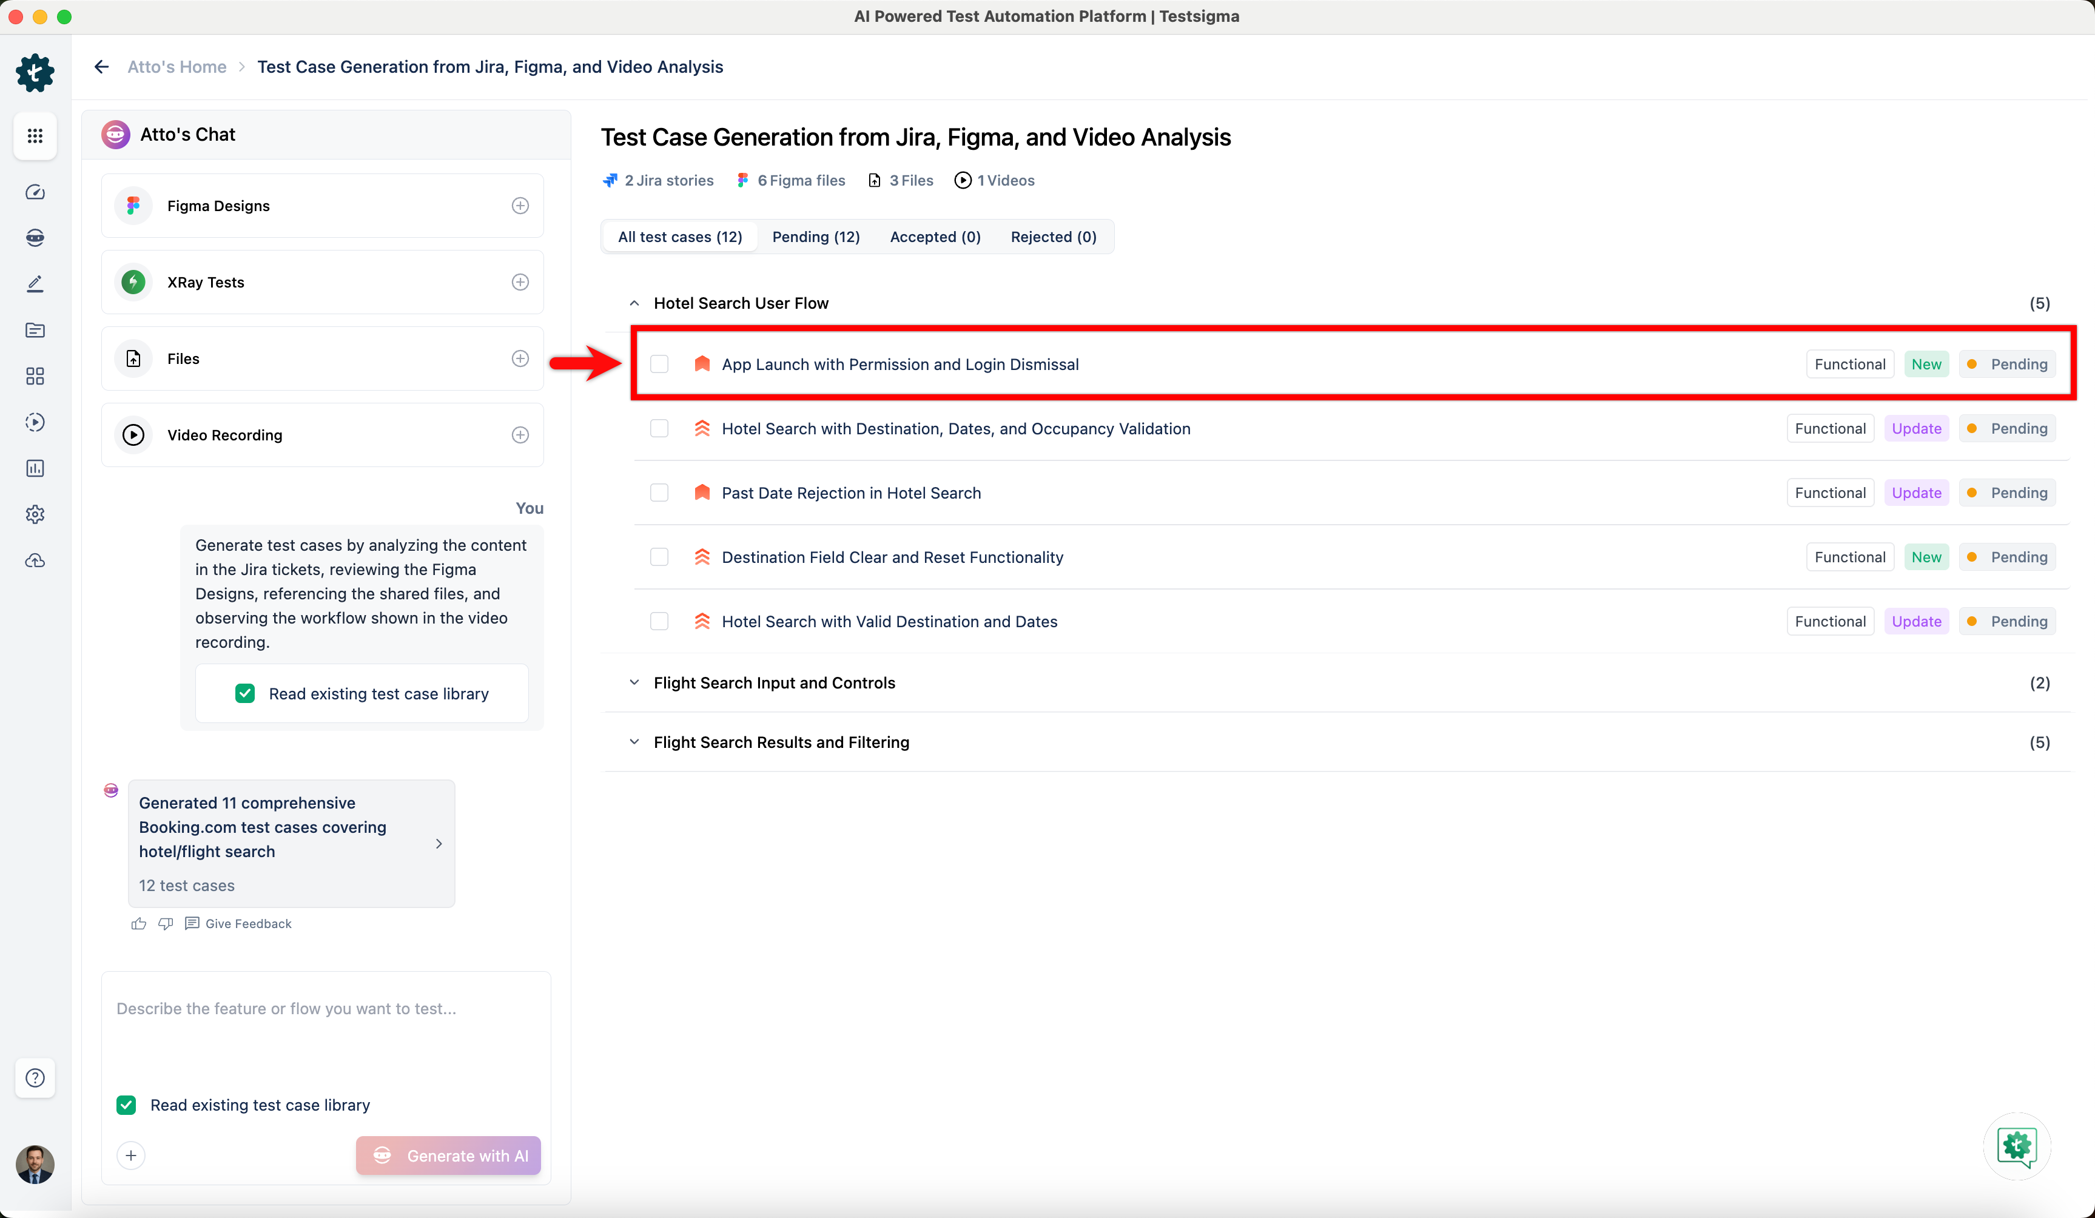
Task: Add Video Recording with plus icon
Action: coord(520,435)
